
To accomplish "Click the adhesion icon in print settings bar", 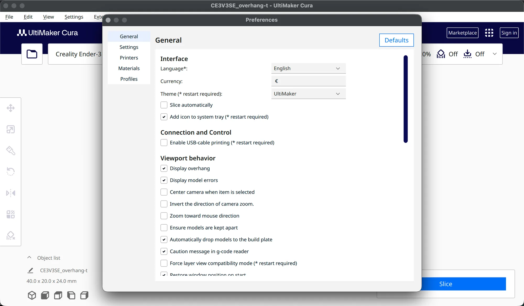I will coord(467,54).
